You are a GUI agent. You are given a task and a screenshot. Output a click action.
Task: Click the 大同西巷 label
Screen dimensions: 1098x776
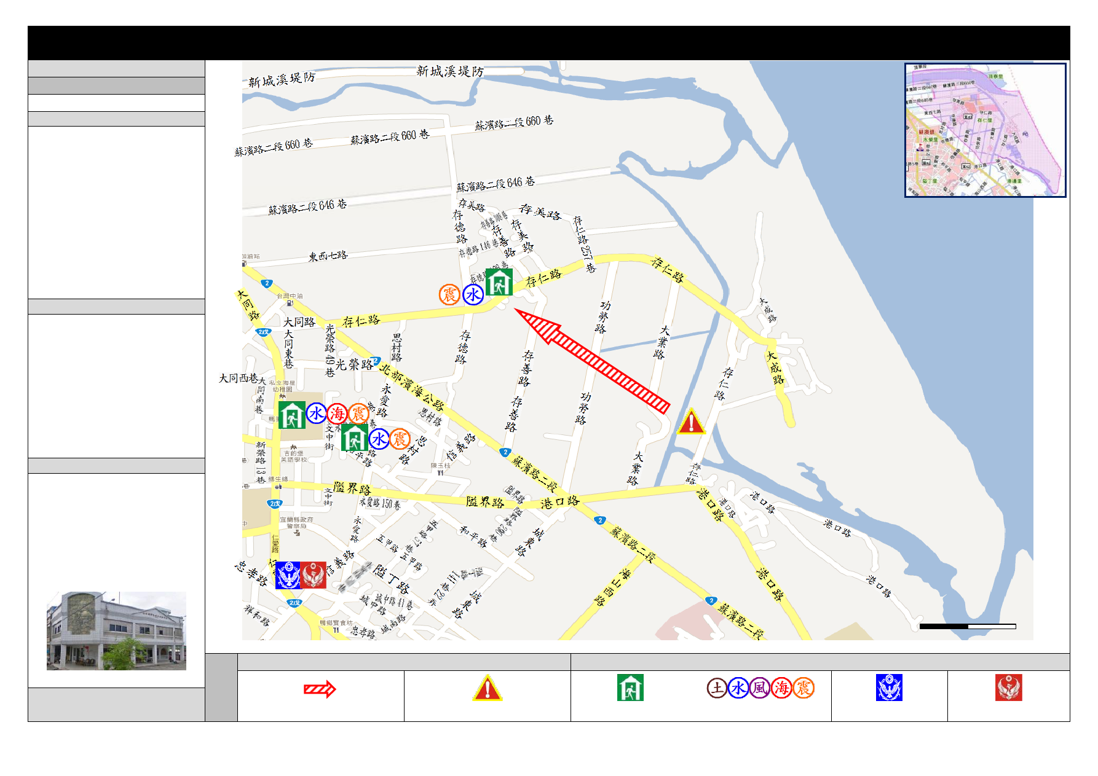point(239,378)
